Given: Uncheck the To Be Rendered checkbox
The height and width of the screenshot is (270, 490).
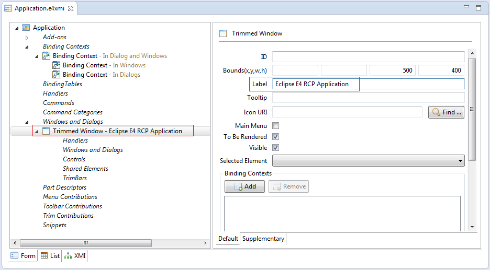Looking at the screenshot, I should 275,136.
